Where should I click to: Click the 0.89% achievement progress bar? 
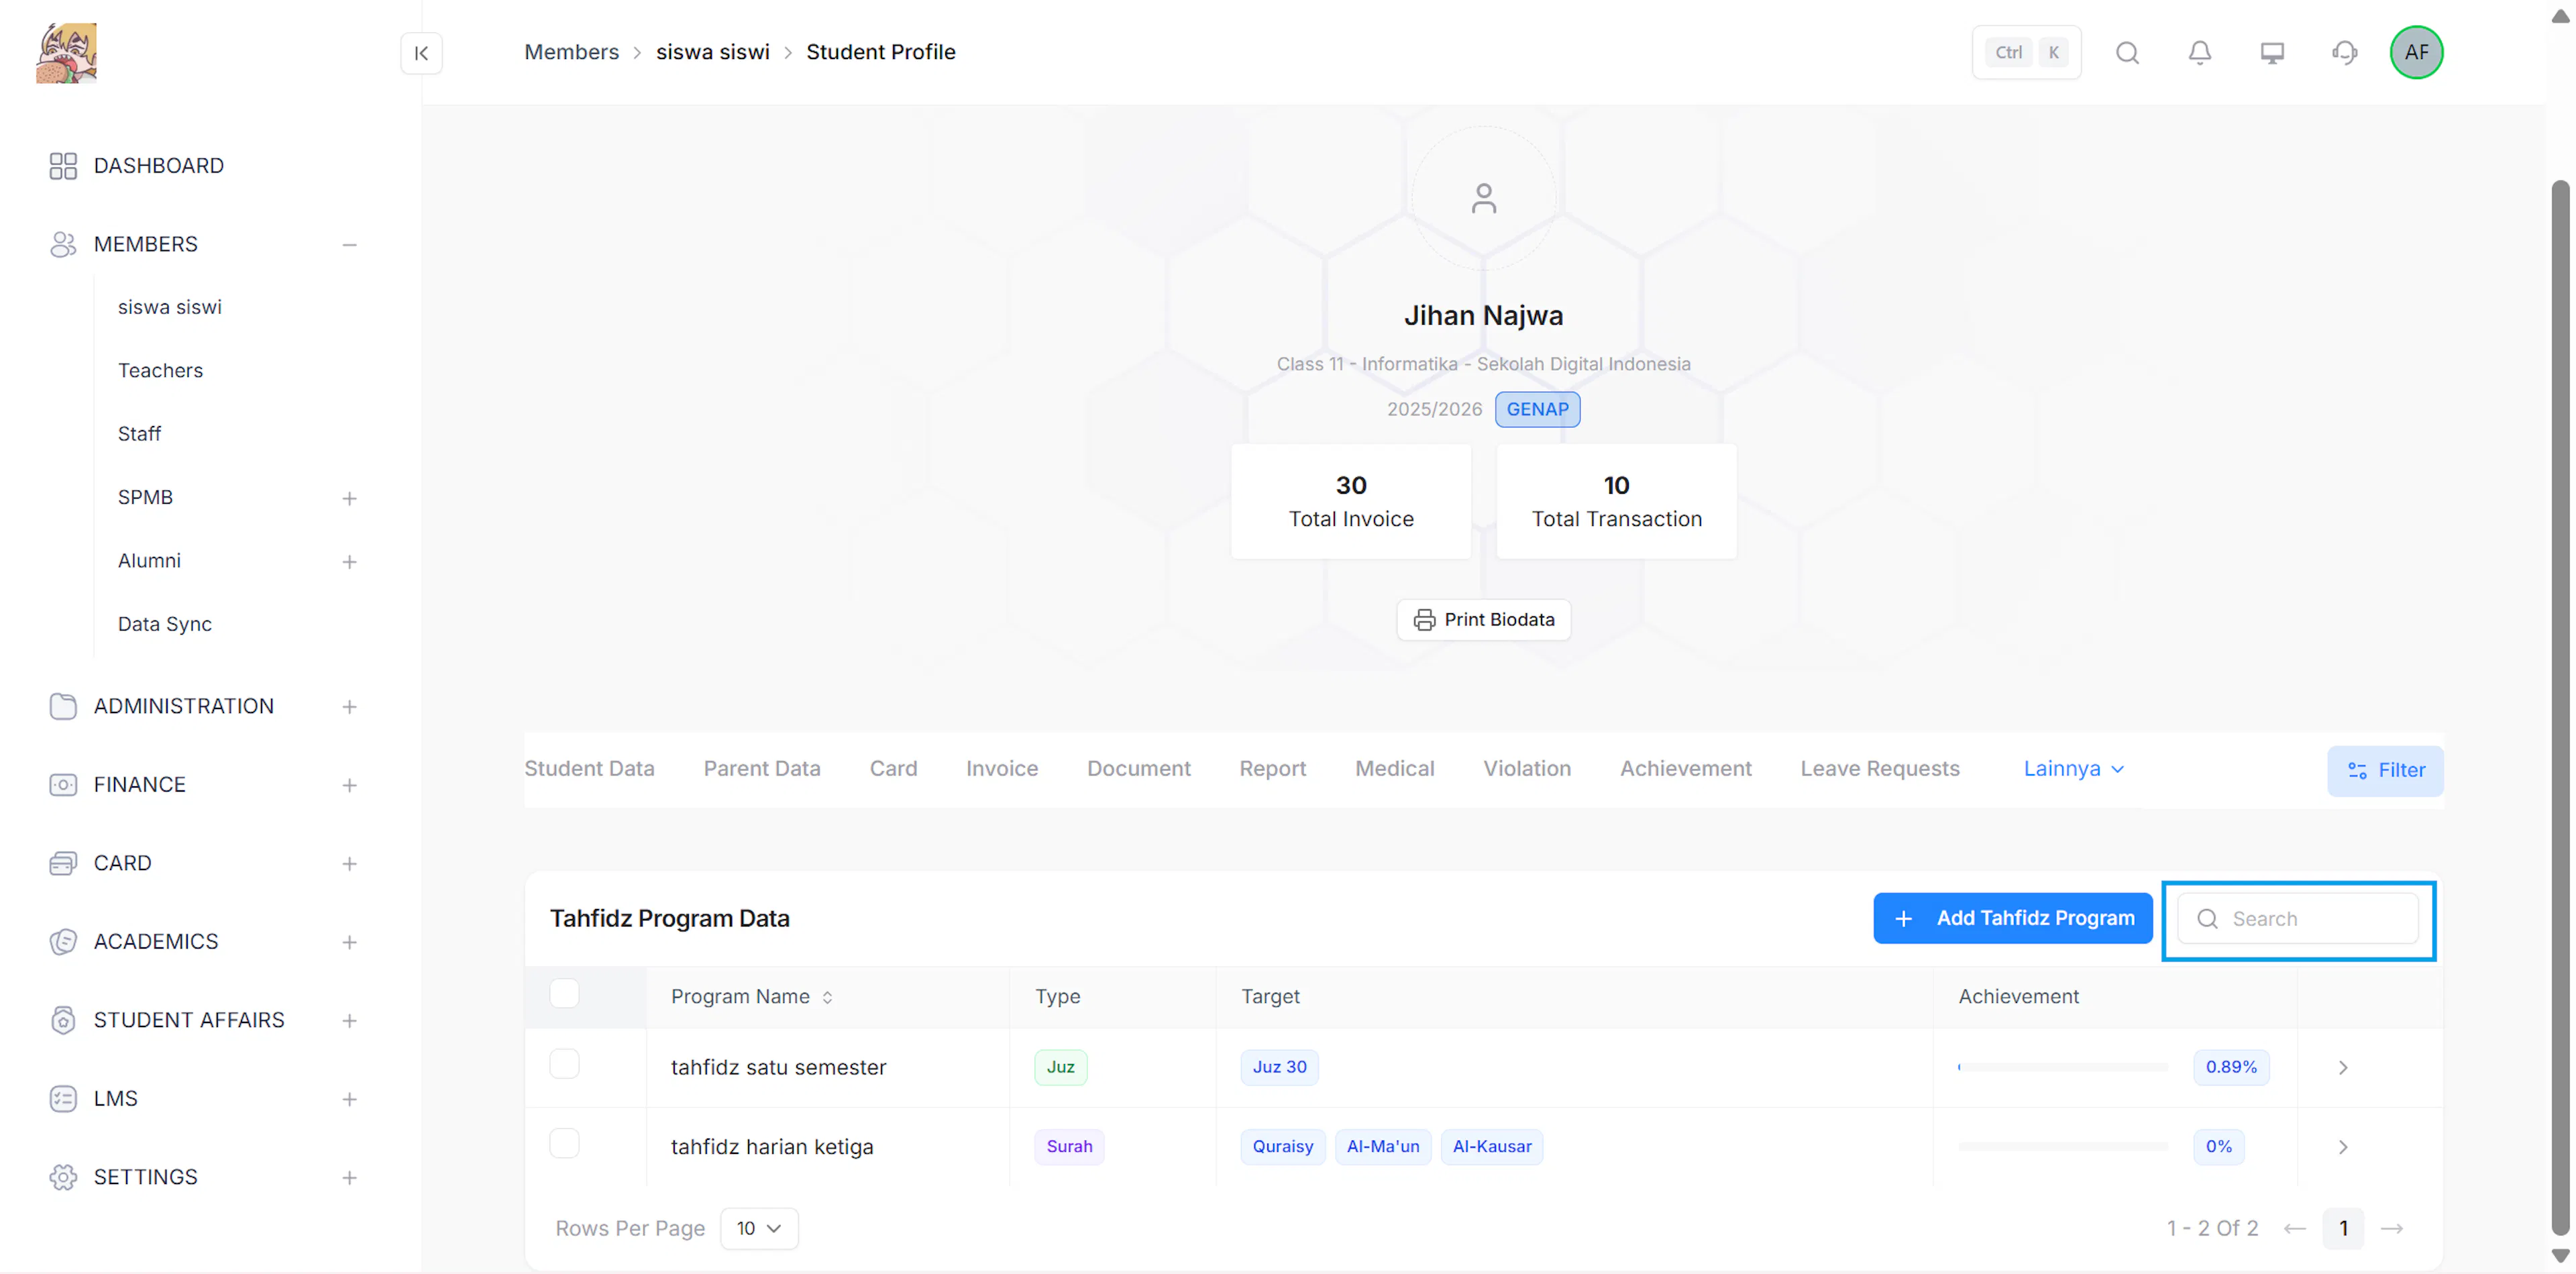point(2062,1068)
